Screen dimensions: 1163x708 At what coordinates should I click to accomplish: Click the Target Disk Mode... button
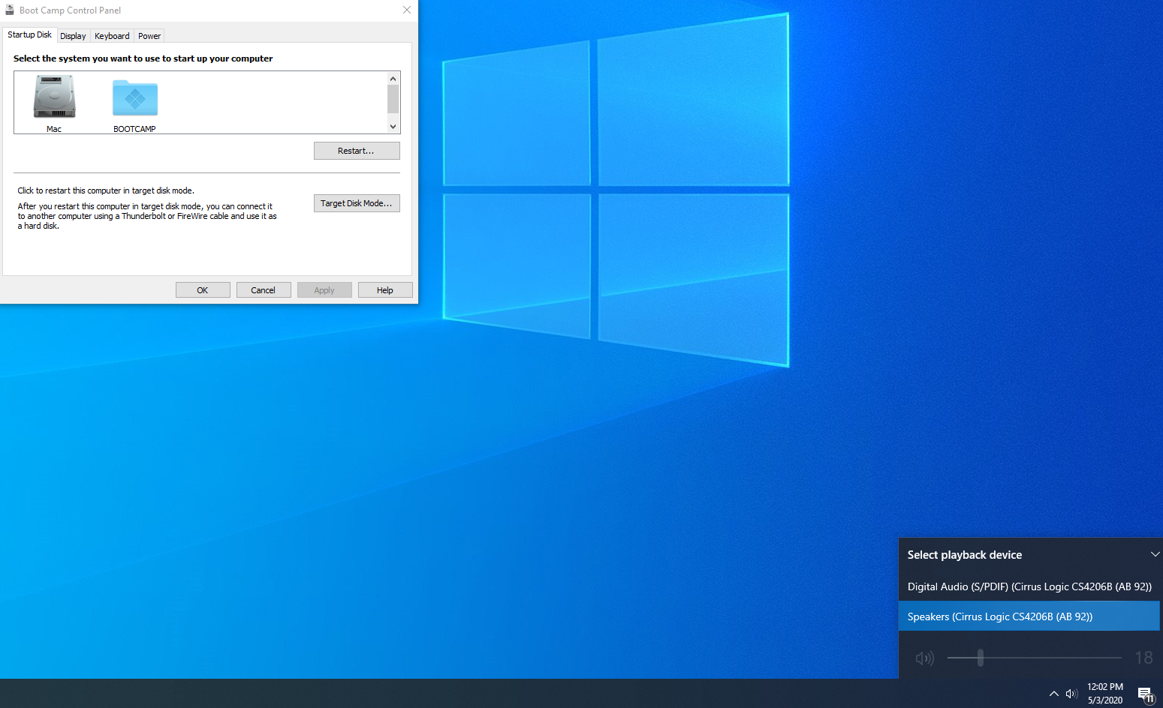click(357, 203)
